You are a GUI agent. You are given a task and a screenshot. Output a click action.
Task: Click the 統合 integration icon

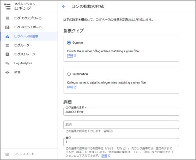tap(7, 72)
